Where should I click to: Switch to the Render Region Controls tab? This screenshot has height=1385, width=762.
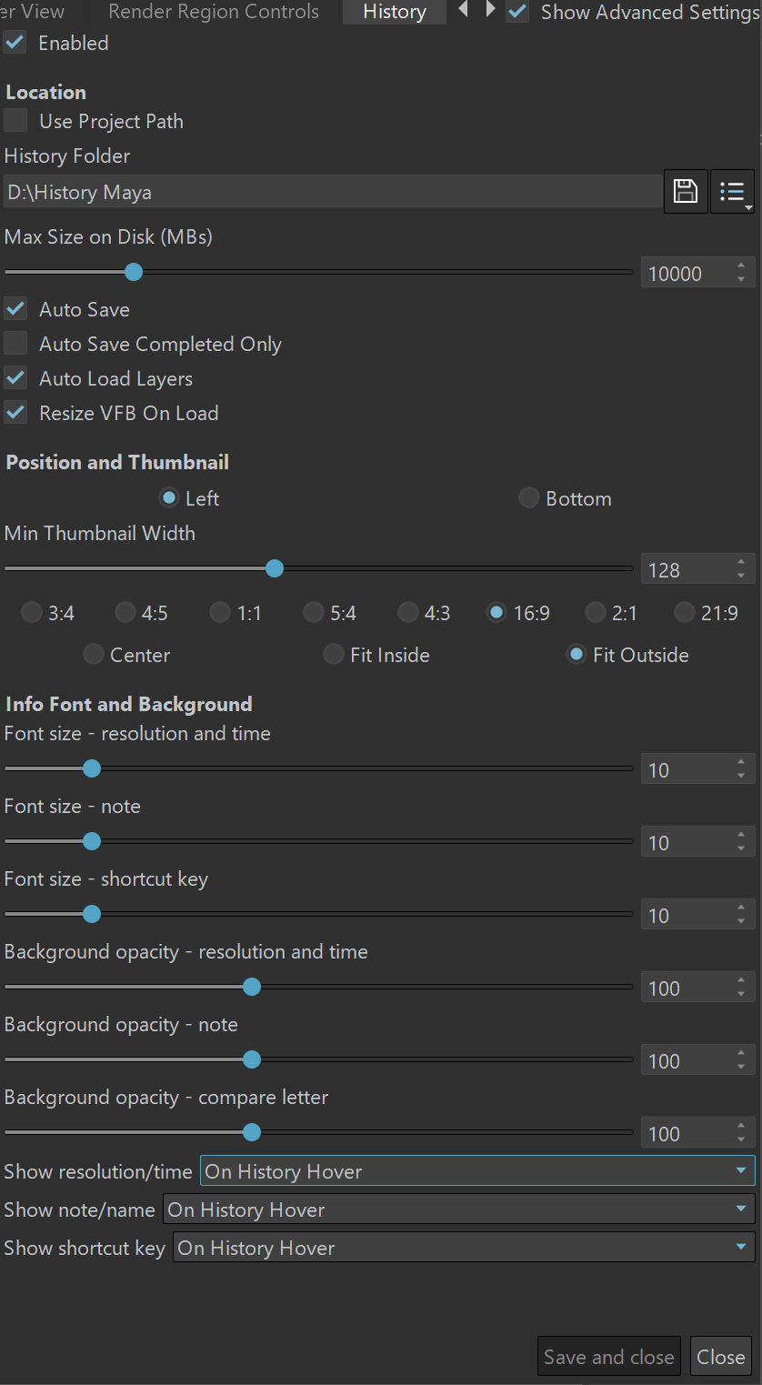tap(214, 12)
